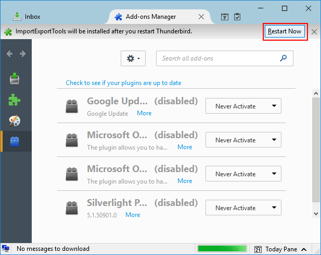
Task: Click the No messages to download status text
Action: coord(53,249)
